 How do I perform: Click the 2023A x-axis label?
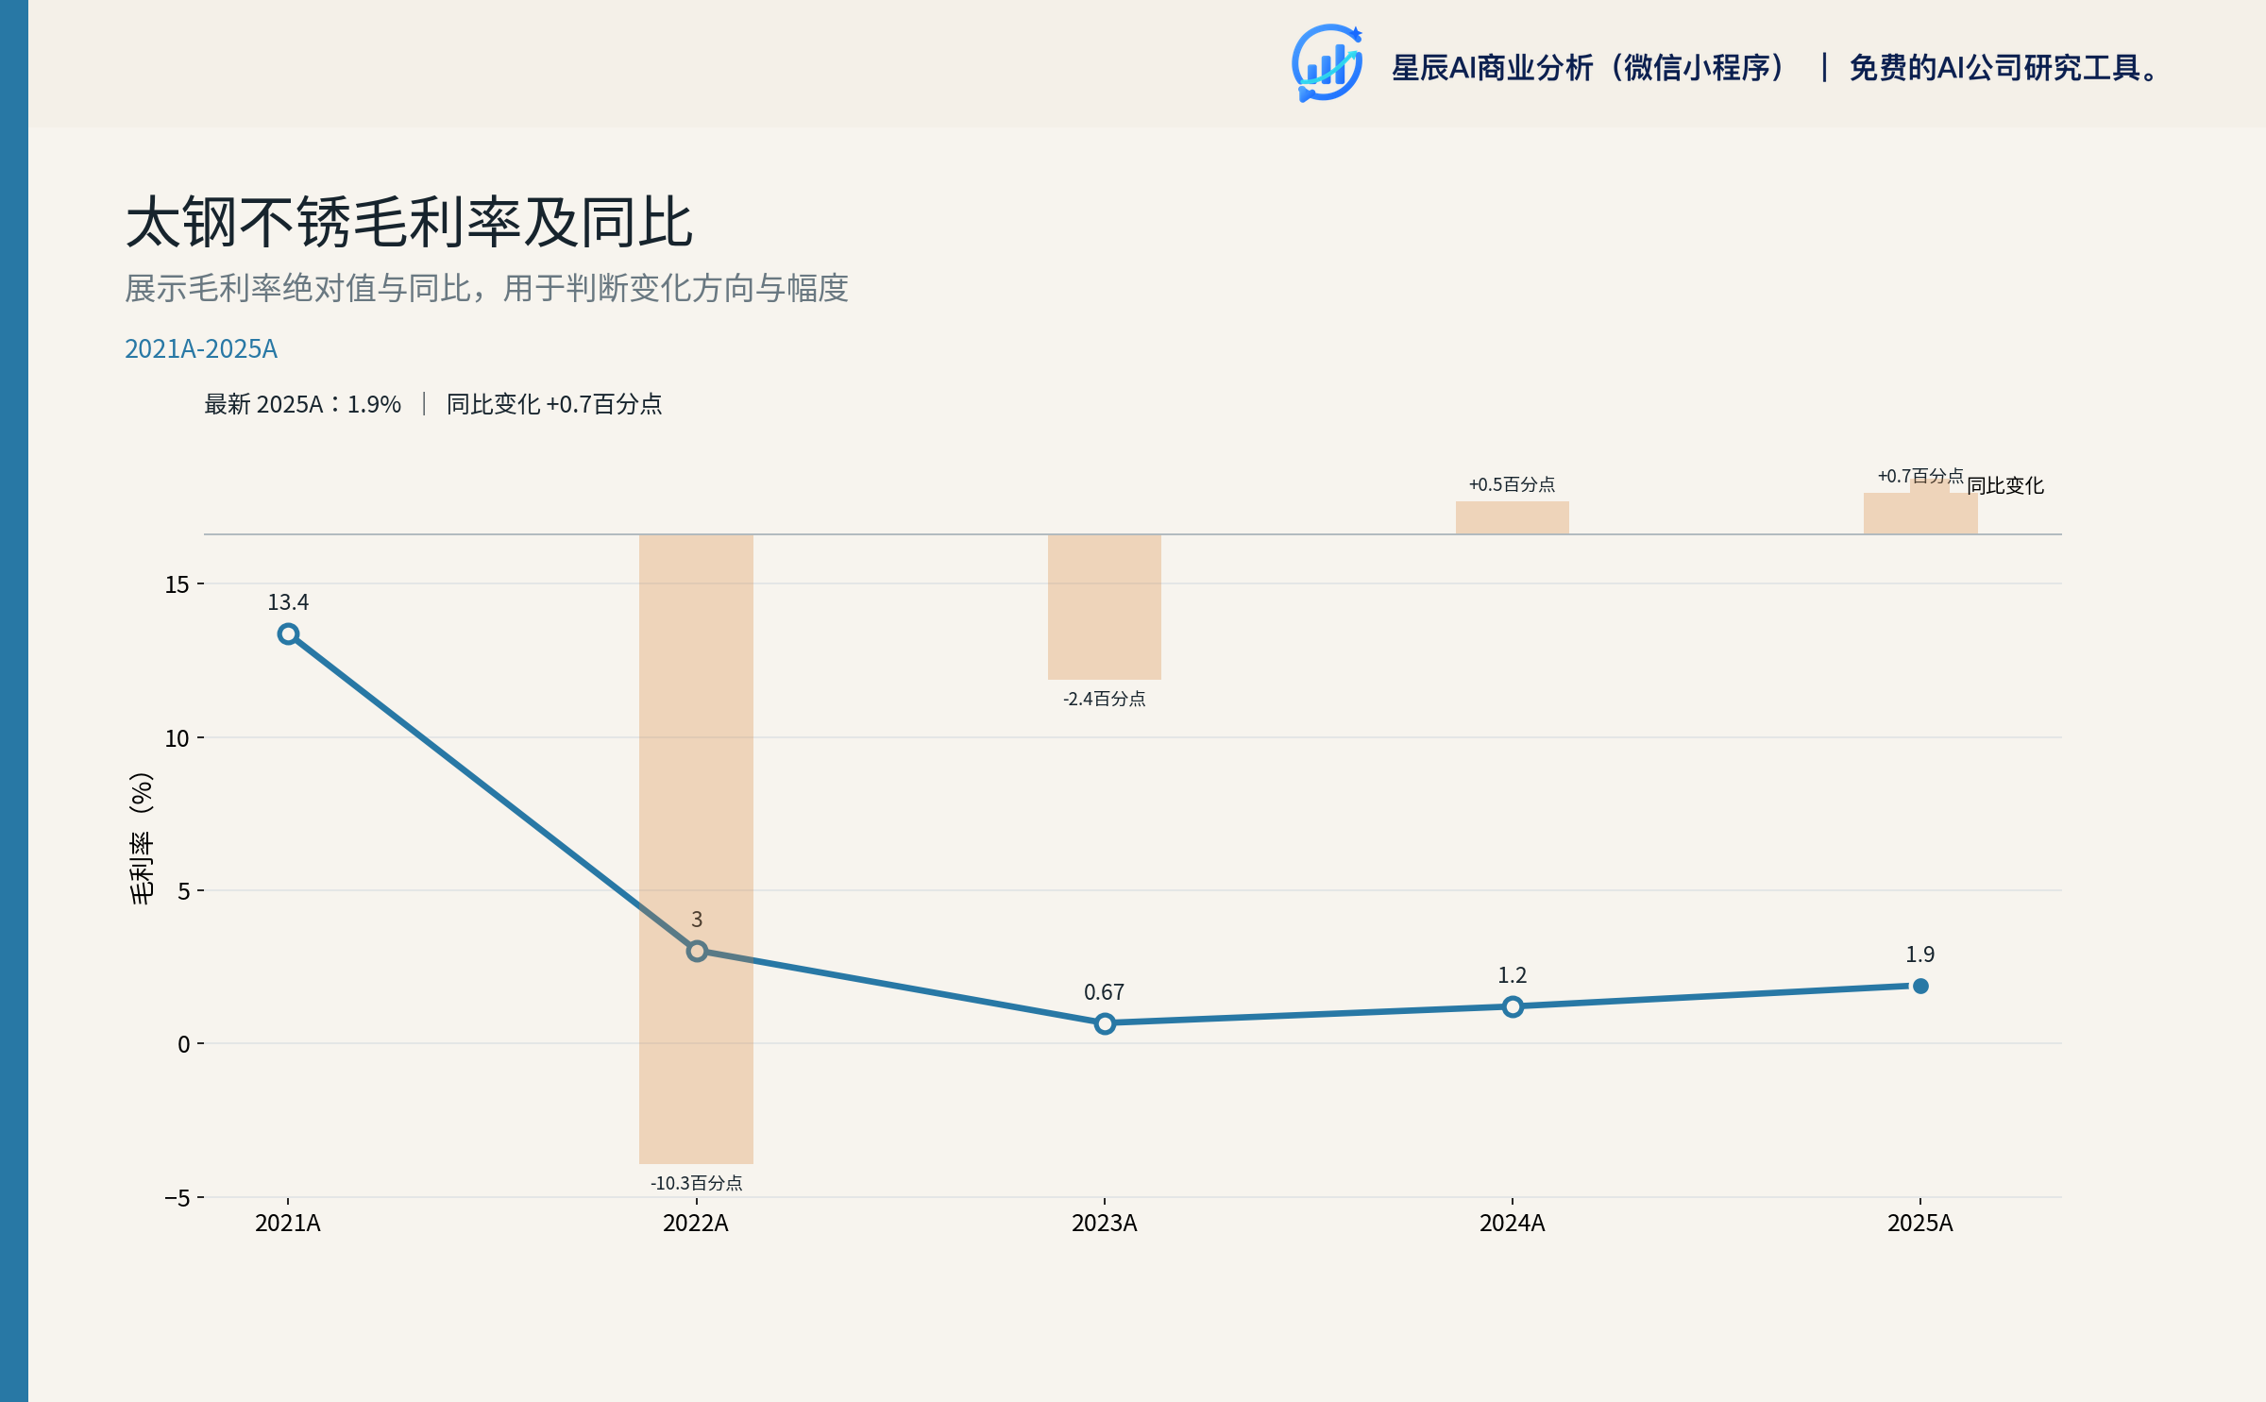point(1104,1224)
